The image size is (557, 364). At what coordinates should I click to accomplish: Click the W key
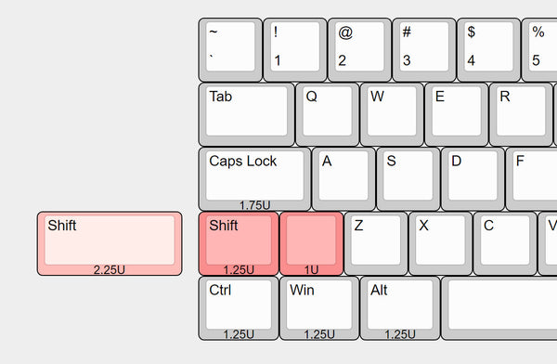pyautogui.click(x=392, y=114)
